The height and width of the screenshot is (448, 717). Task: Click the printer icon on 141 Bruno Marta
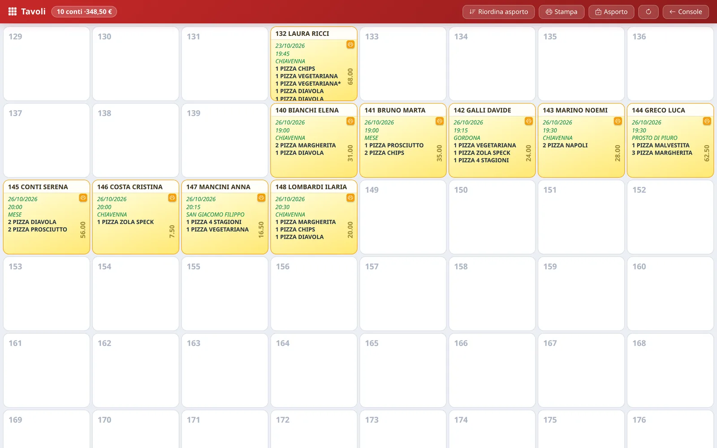pos(440,121)
